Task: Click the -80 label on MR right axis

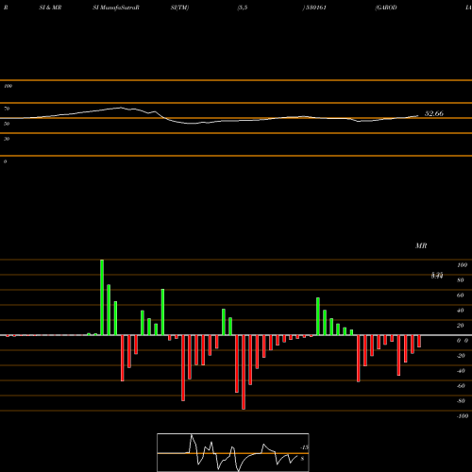Action: [x=461, y=401]
